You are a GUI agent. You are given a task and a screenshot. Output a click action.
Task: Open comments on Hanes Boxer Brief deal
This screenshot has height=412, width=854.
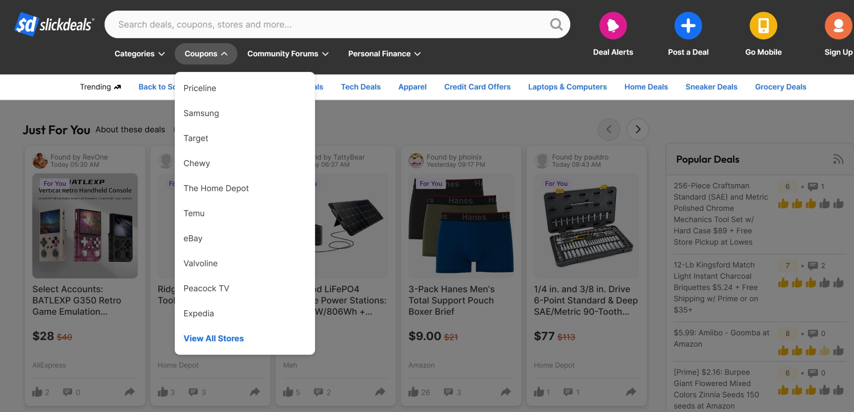448,392
